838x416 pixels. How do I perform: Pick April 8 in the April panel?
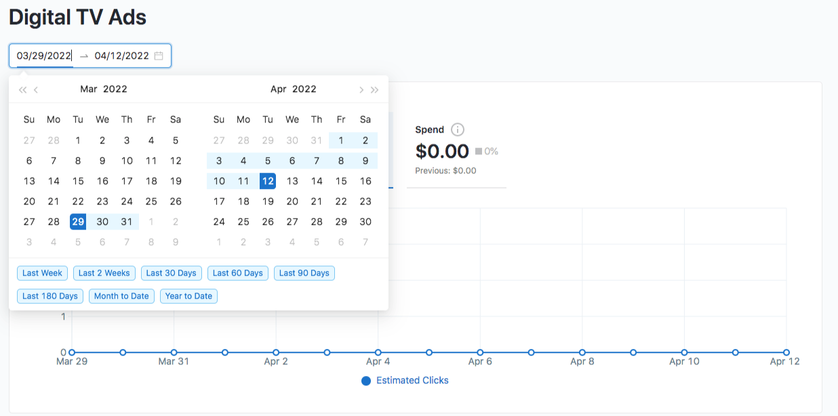[x=341, y=161]
